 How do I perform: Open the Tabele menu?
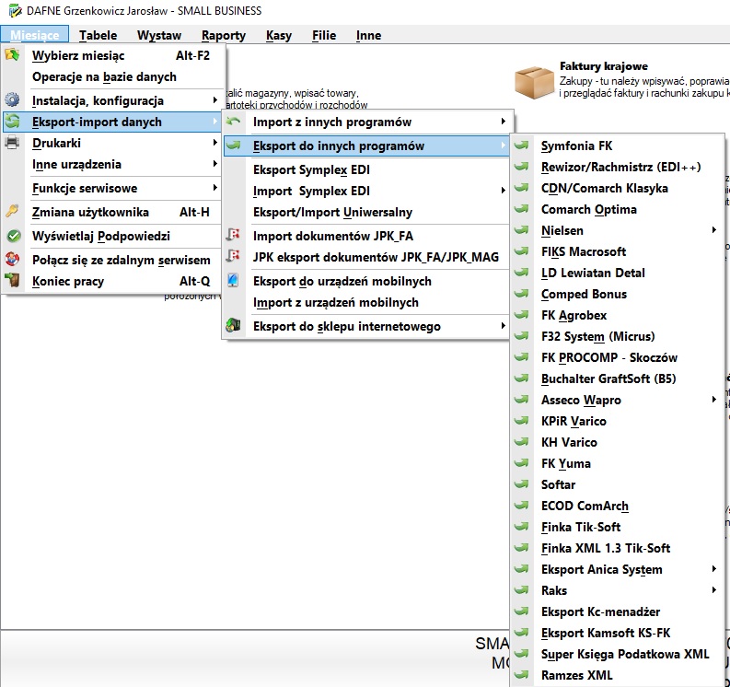98,35
